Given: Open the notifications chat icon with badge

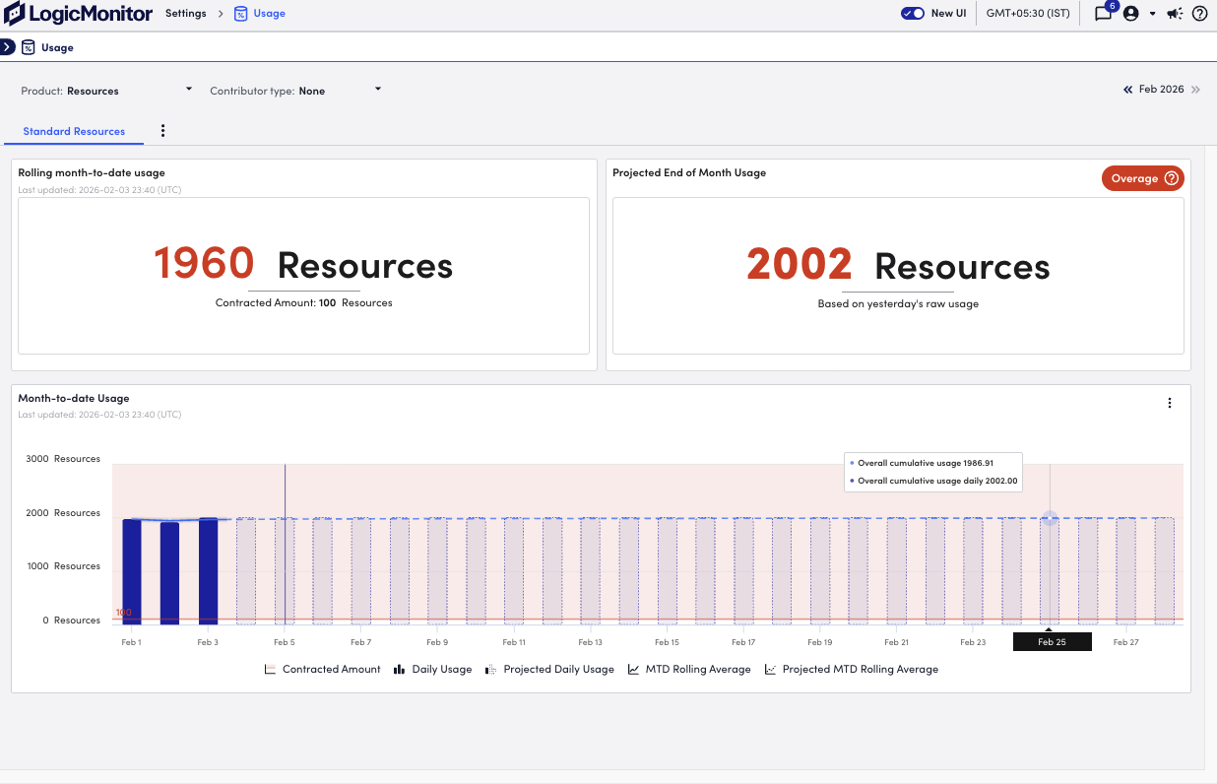Looking at the screenshot, I should click(1102, 14).
